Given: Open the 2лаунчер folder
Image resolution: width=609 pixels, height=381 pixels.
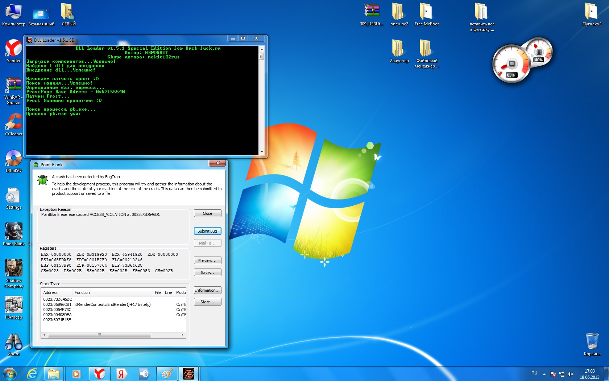Looking at the screenshot, I should 399,51.
